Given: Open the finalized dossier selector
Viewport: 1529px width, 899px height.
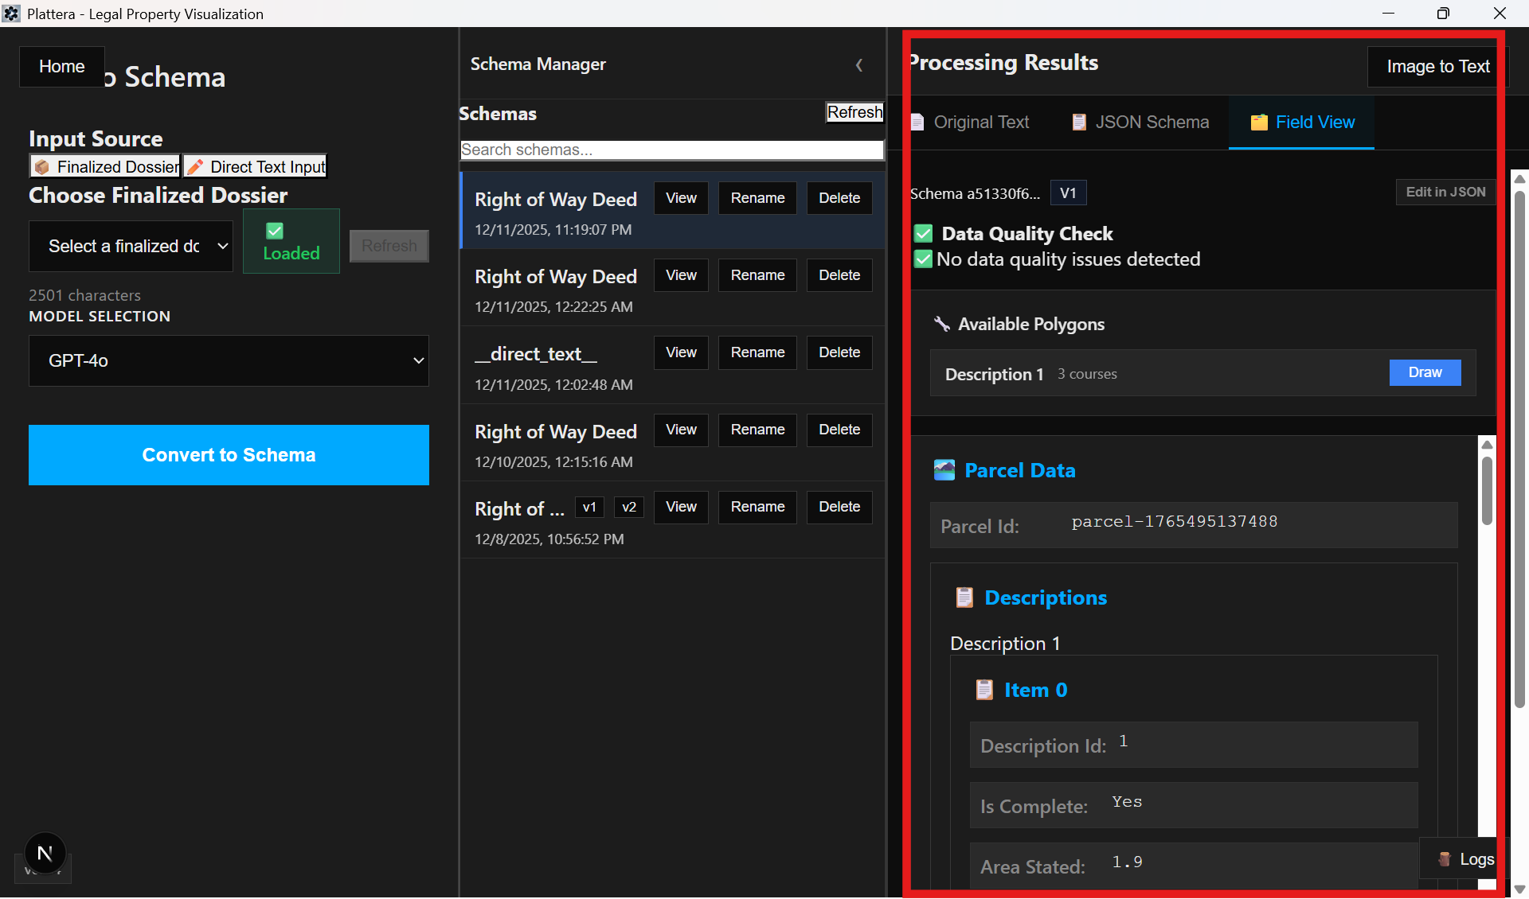Looking at the screenshot, I should pos(131,246).
